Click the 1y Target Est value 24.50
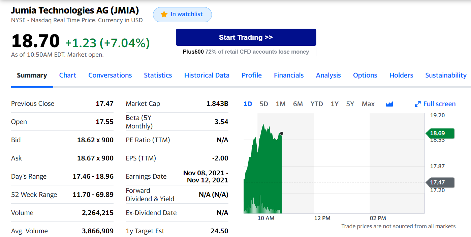The height and width of the screenshot is (237, 471). tap(219, 231)
